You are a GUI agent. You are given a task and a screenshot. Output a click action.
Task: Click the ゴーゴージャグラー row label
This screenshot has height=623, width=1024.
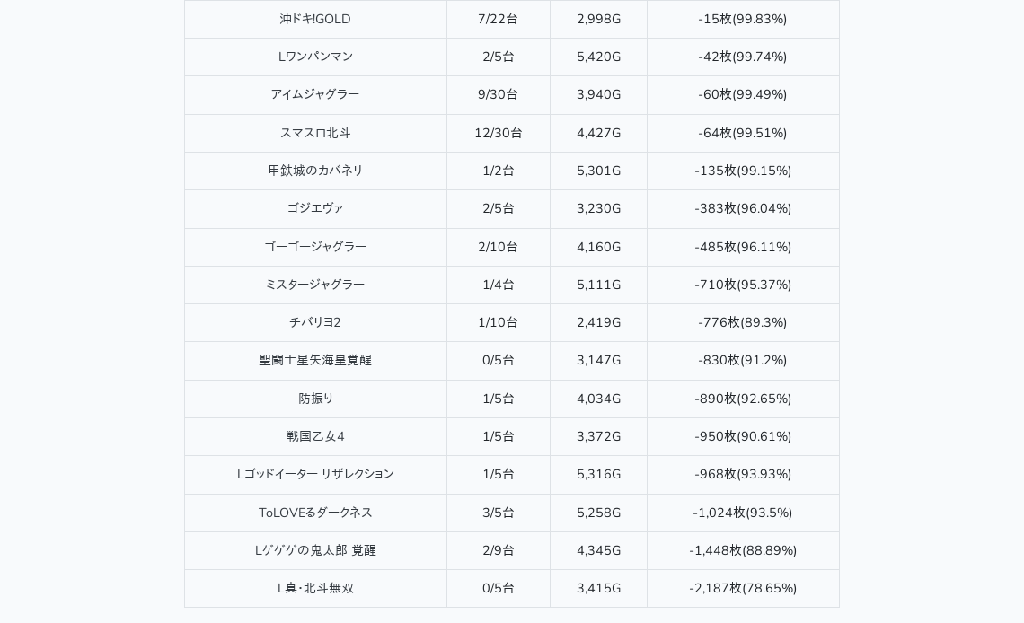pyautogui.click(x=315, y=247)
